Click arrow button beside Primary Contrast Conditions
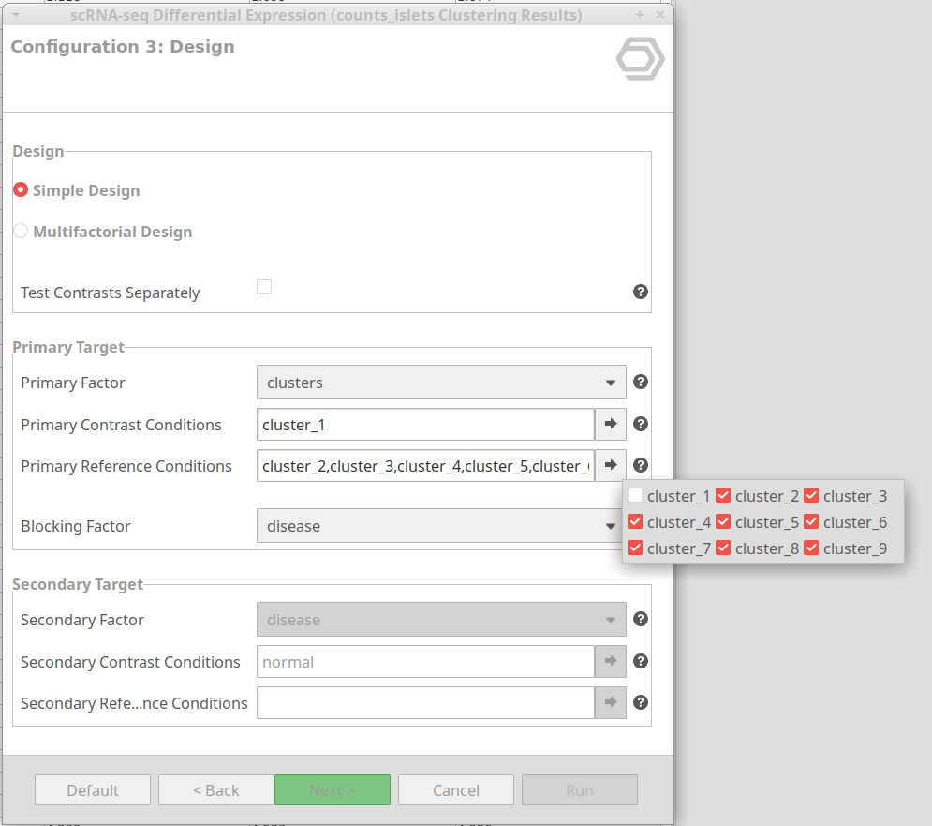 [x=611, y=424]
